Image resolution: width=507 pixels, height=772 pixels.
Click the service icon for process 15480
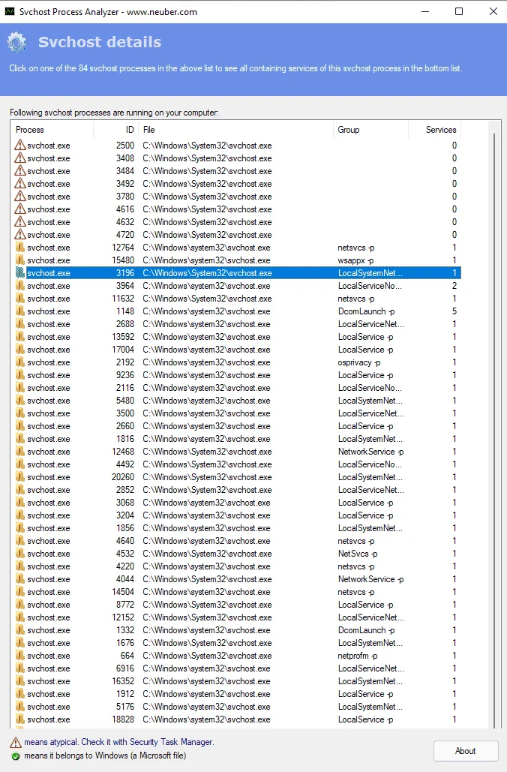[x=19, y=260]
